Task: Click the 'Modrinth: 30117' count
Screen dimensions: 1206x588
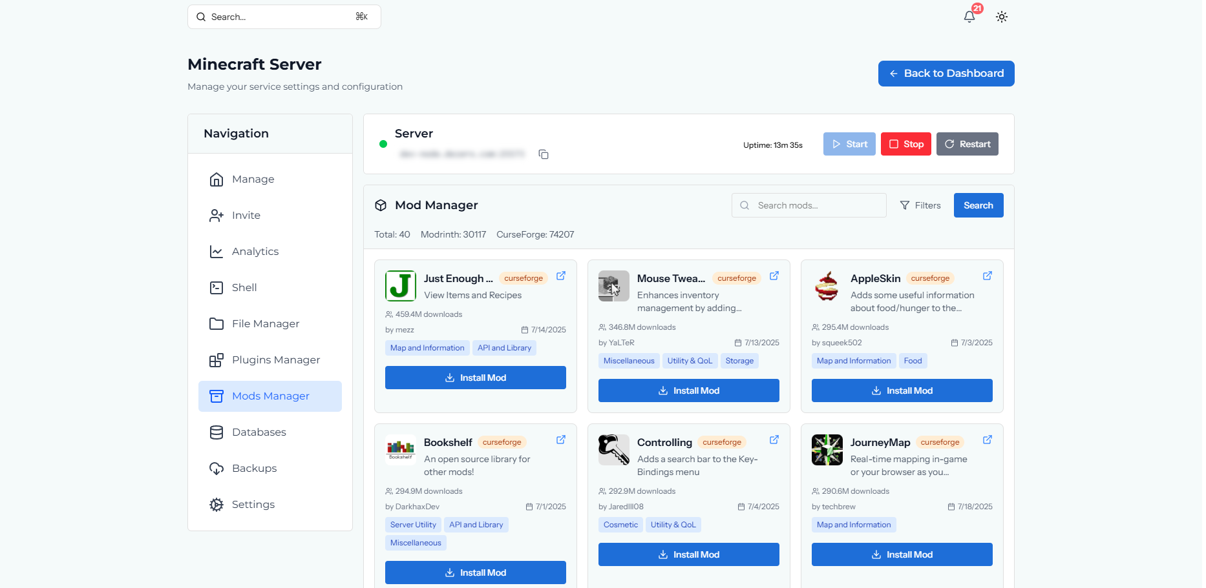Action: pyautogui.click(x=453, y=234)
